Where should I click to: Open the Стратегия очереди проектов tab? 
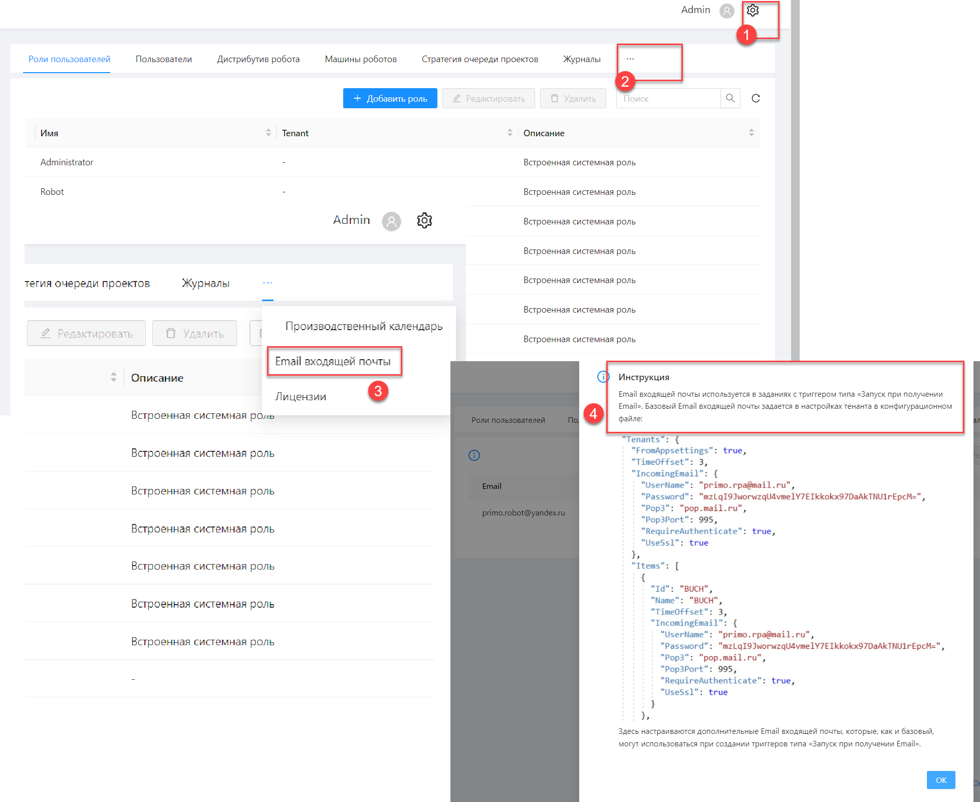pyautogui.click(x=480, y=59)
